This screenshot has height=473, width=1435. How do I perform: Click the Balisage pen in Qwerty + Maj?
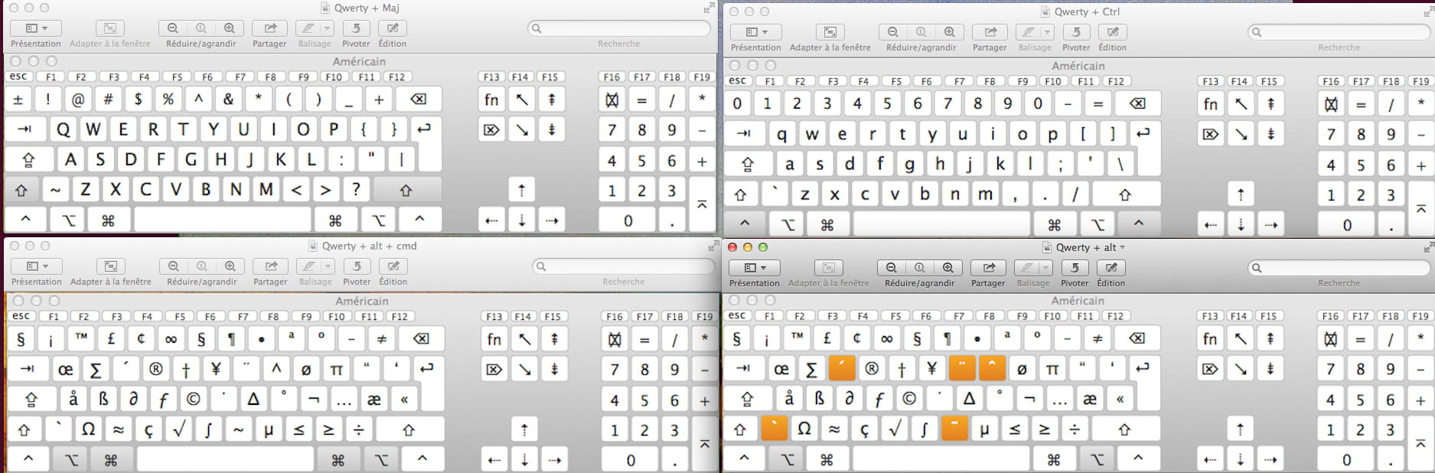[308, 28]
